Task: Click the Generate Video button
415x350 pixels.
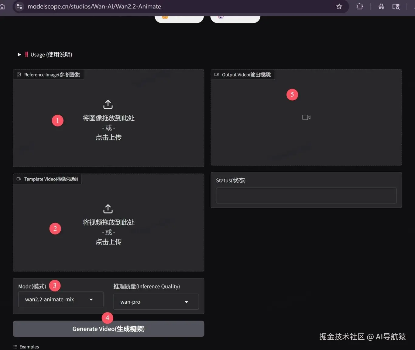Action: click(108, 329)
